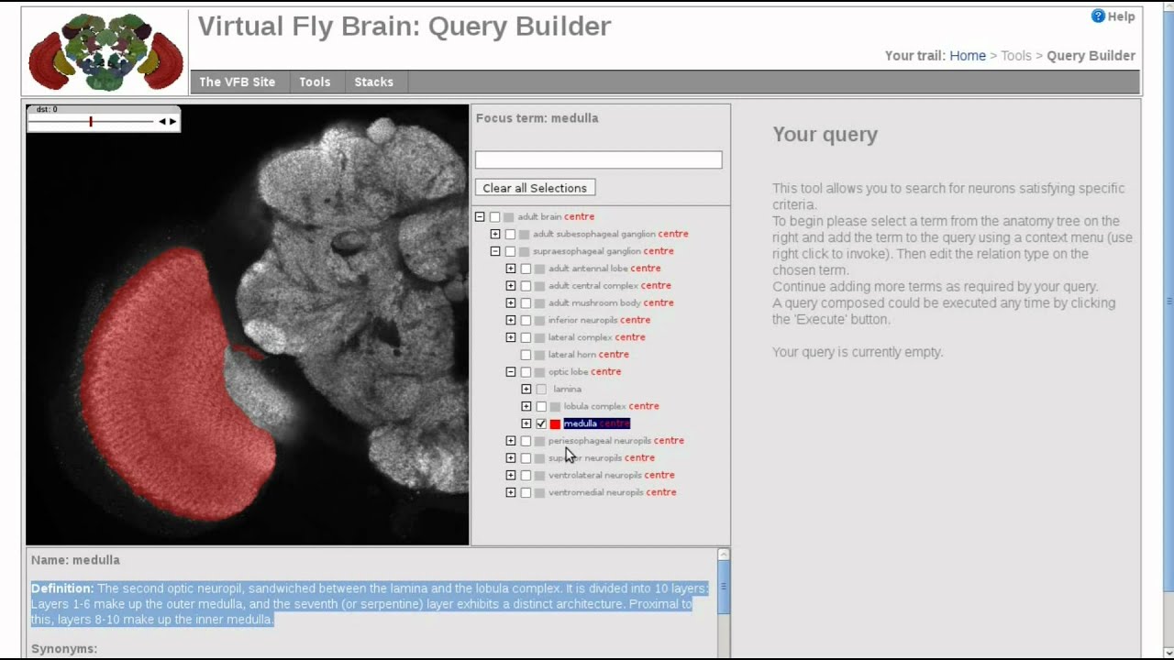Click the dst slice slider handle

point(90,121)
